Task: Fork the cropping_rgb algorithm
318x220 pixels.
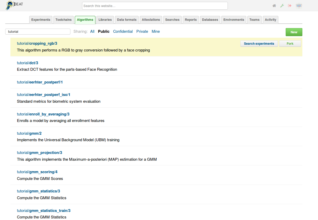Action: click(290, 44)
